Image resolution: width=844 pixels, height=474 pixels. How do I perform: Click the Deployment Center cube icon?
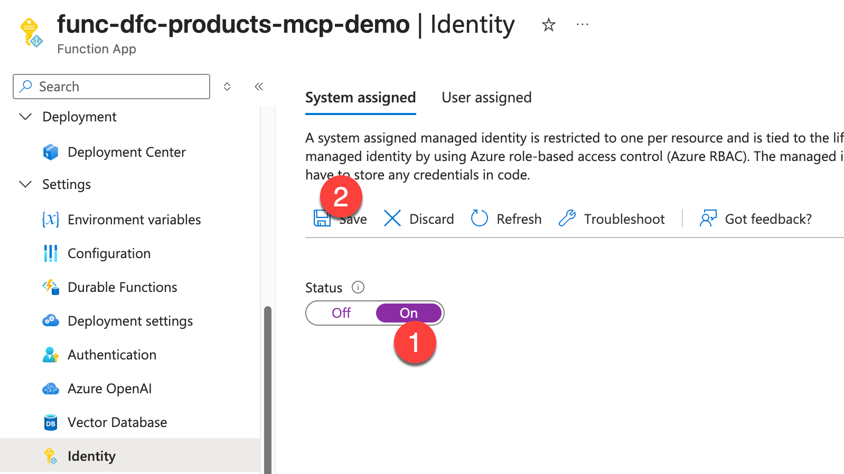click(51, 152)
